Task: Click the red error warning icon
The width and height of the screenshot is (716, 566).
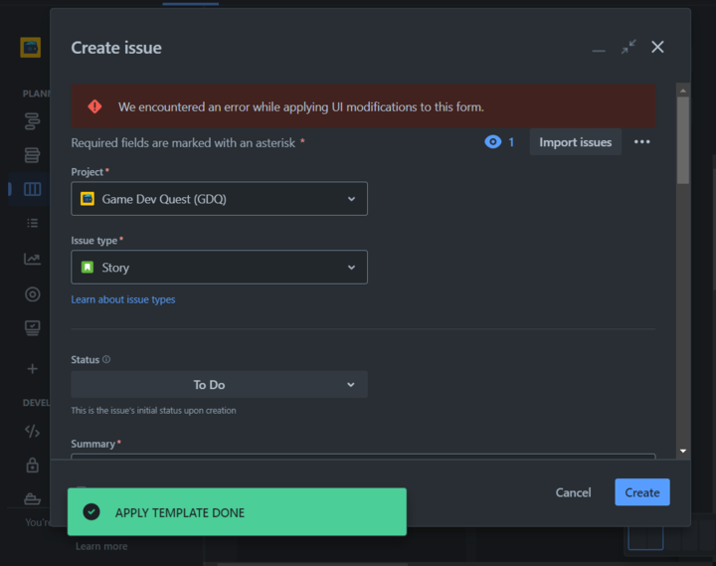Action: point(94,106)
